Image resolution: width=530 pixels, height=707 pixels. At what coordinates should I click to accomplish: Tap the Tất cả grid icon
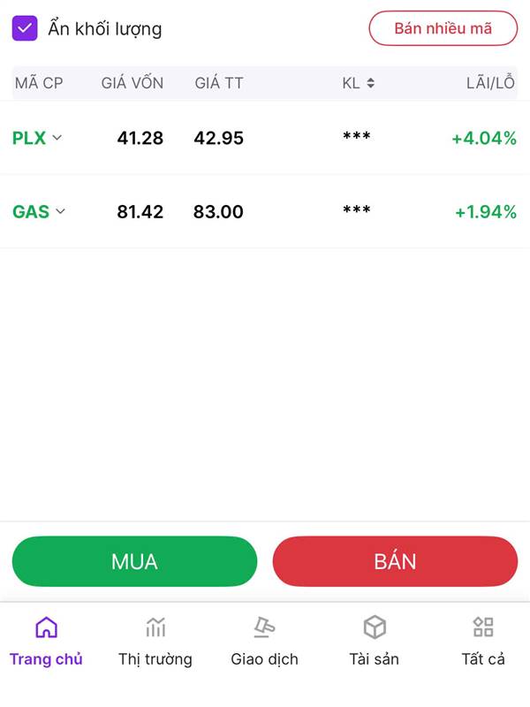pos(483,628)
